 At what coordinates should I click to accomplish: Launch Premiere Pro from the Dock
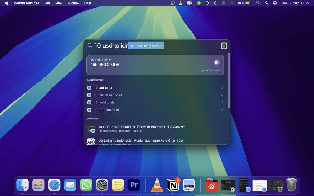(134, 185)
